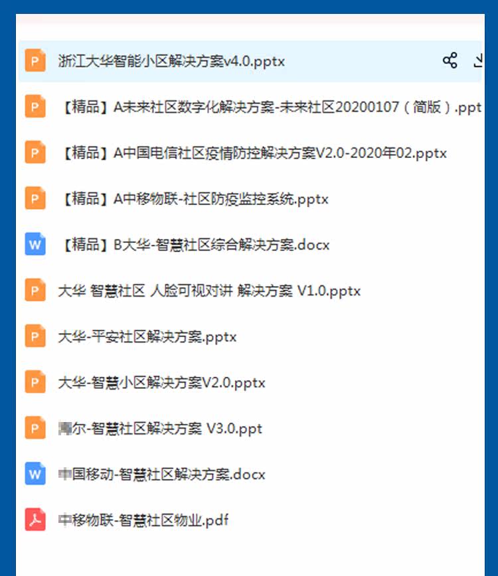Click the Word icon beside 中国移动-智慧社区解决方案.docx

35,474
